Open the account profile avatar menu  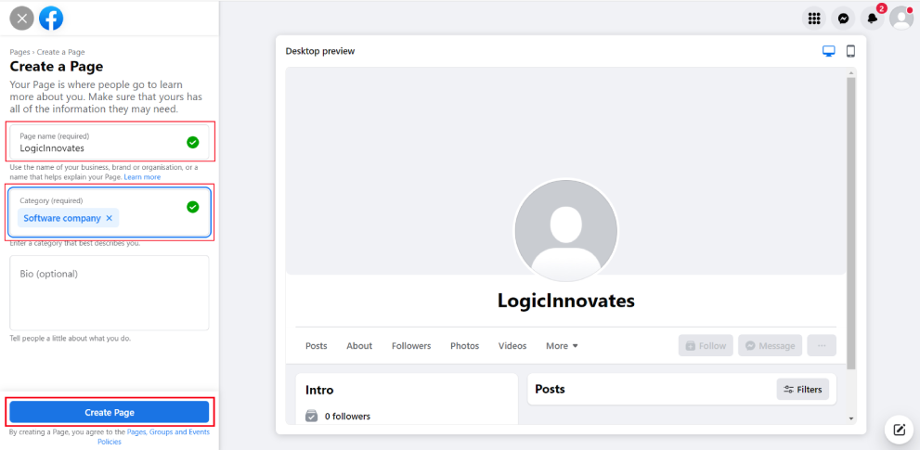[901, 19]
